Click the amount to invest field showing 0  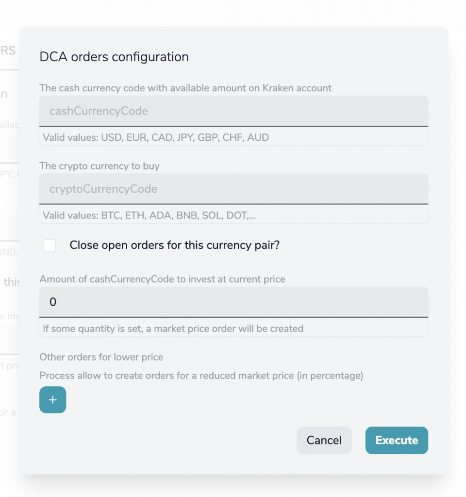[x=233, y=302]
